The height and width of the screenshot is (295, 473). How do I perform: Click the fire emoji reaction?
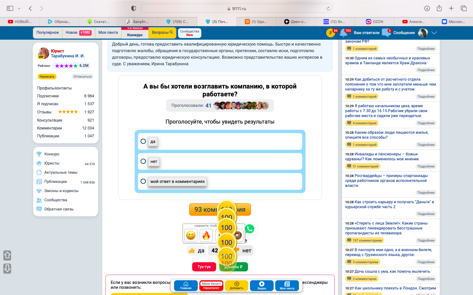pyautogui.click(x=206, y=235)
